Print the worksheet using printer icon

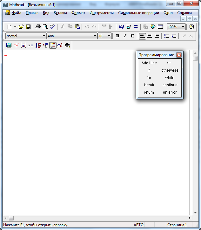(38, 27)
